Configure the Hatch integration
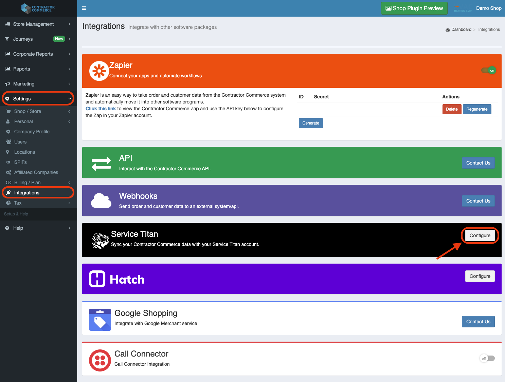This screenshot has width=505, height=382. pos(480,276)
